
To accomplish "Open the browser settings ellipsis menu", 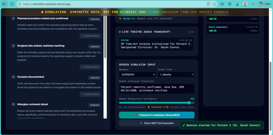I will [253, 4].
